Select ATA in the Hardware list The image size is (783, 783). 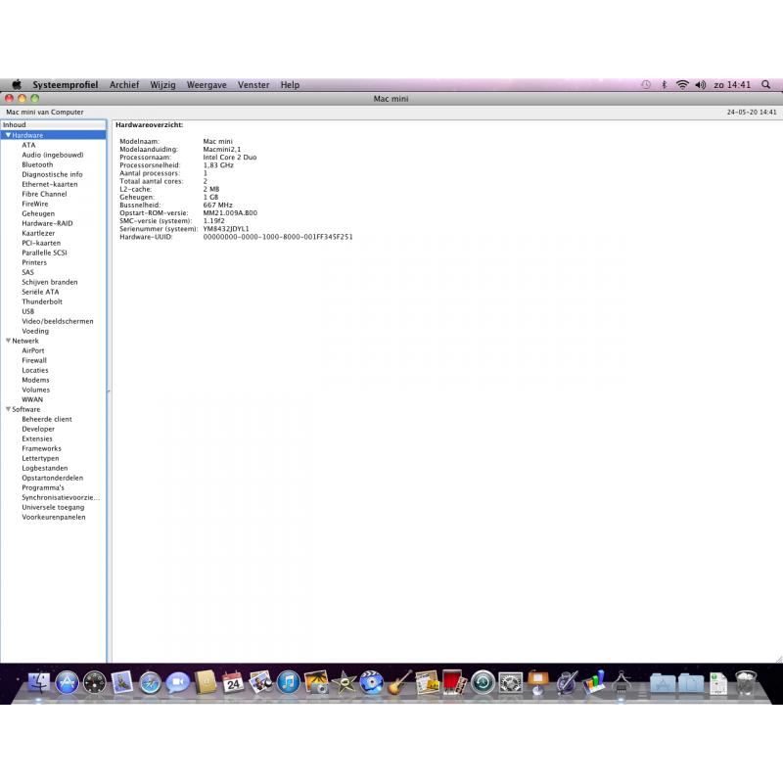(28, 145)
